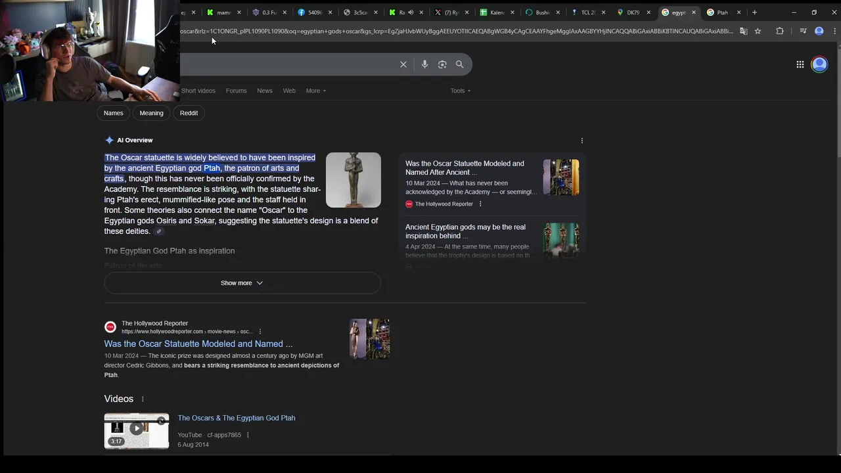Expand the More search filters dropdown
The width and height of the screenshot is (841, 473).
click(315, 91)
